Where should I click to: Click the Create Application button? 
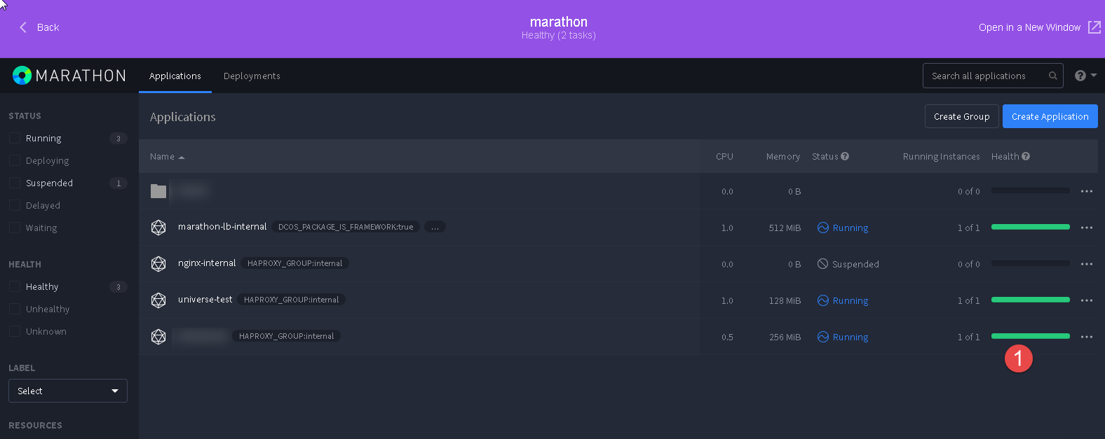(1050, 116)
